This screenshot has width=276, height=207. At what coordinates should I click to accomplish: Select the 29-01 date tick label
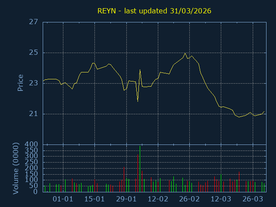(126, 199)
